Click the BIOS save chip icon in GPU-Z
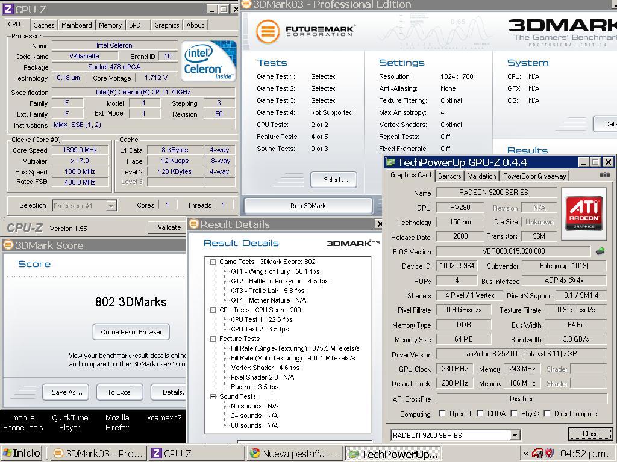Image resolution: width=617 pixels, height=462 pixels. tap(600, 251)
